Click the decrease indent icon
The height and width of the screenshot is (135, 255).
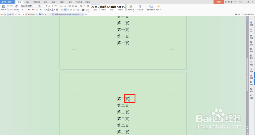(70, 6)
